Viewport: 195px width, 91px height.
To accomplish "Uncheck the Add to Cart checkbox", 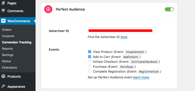I will 90,56.
